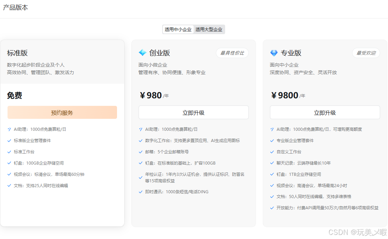Switch to the 适用中小企业 tab

click(x=178, y=29)
